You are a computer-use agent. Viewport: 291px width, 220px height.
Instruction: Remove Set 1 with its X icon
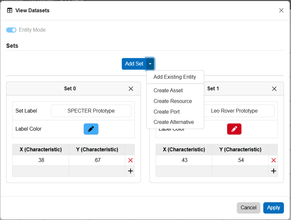click(274, 89)
